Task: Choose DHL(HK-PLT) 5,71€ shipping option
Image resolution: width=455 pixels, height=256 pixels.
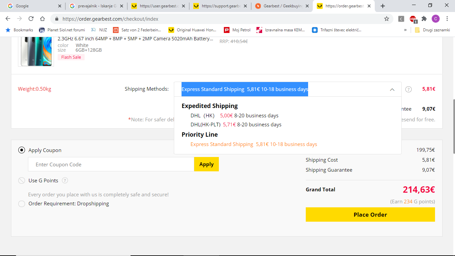Action: click(x=236, y=125)
